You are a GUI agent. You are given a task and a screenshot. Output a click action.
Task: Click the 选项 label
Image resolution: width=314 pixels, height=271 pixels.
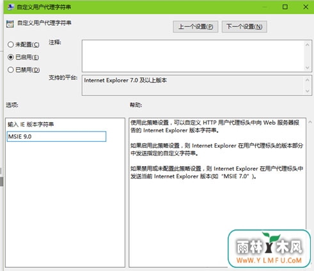pos(12,105)
